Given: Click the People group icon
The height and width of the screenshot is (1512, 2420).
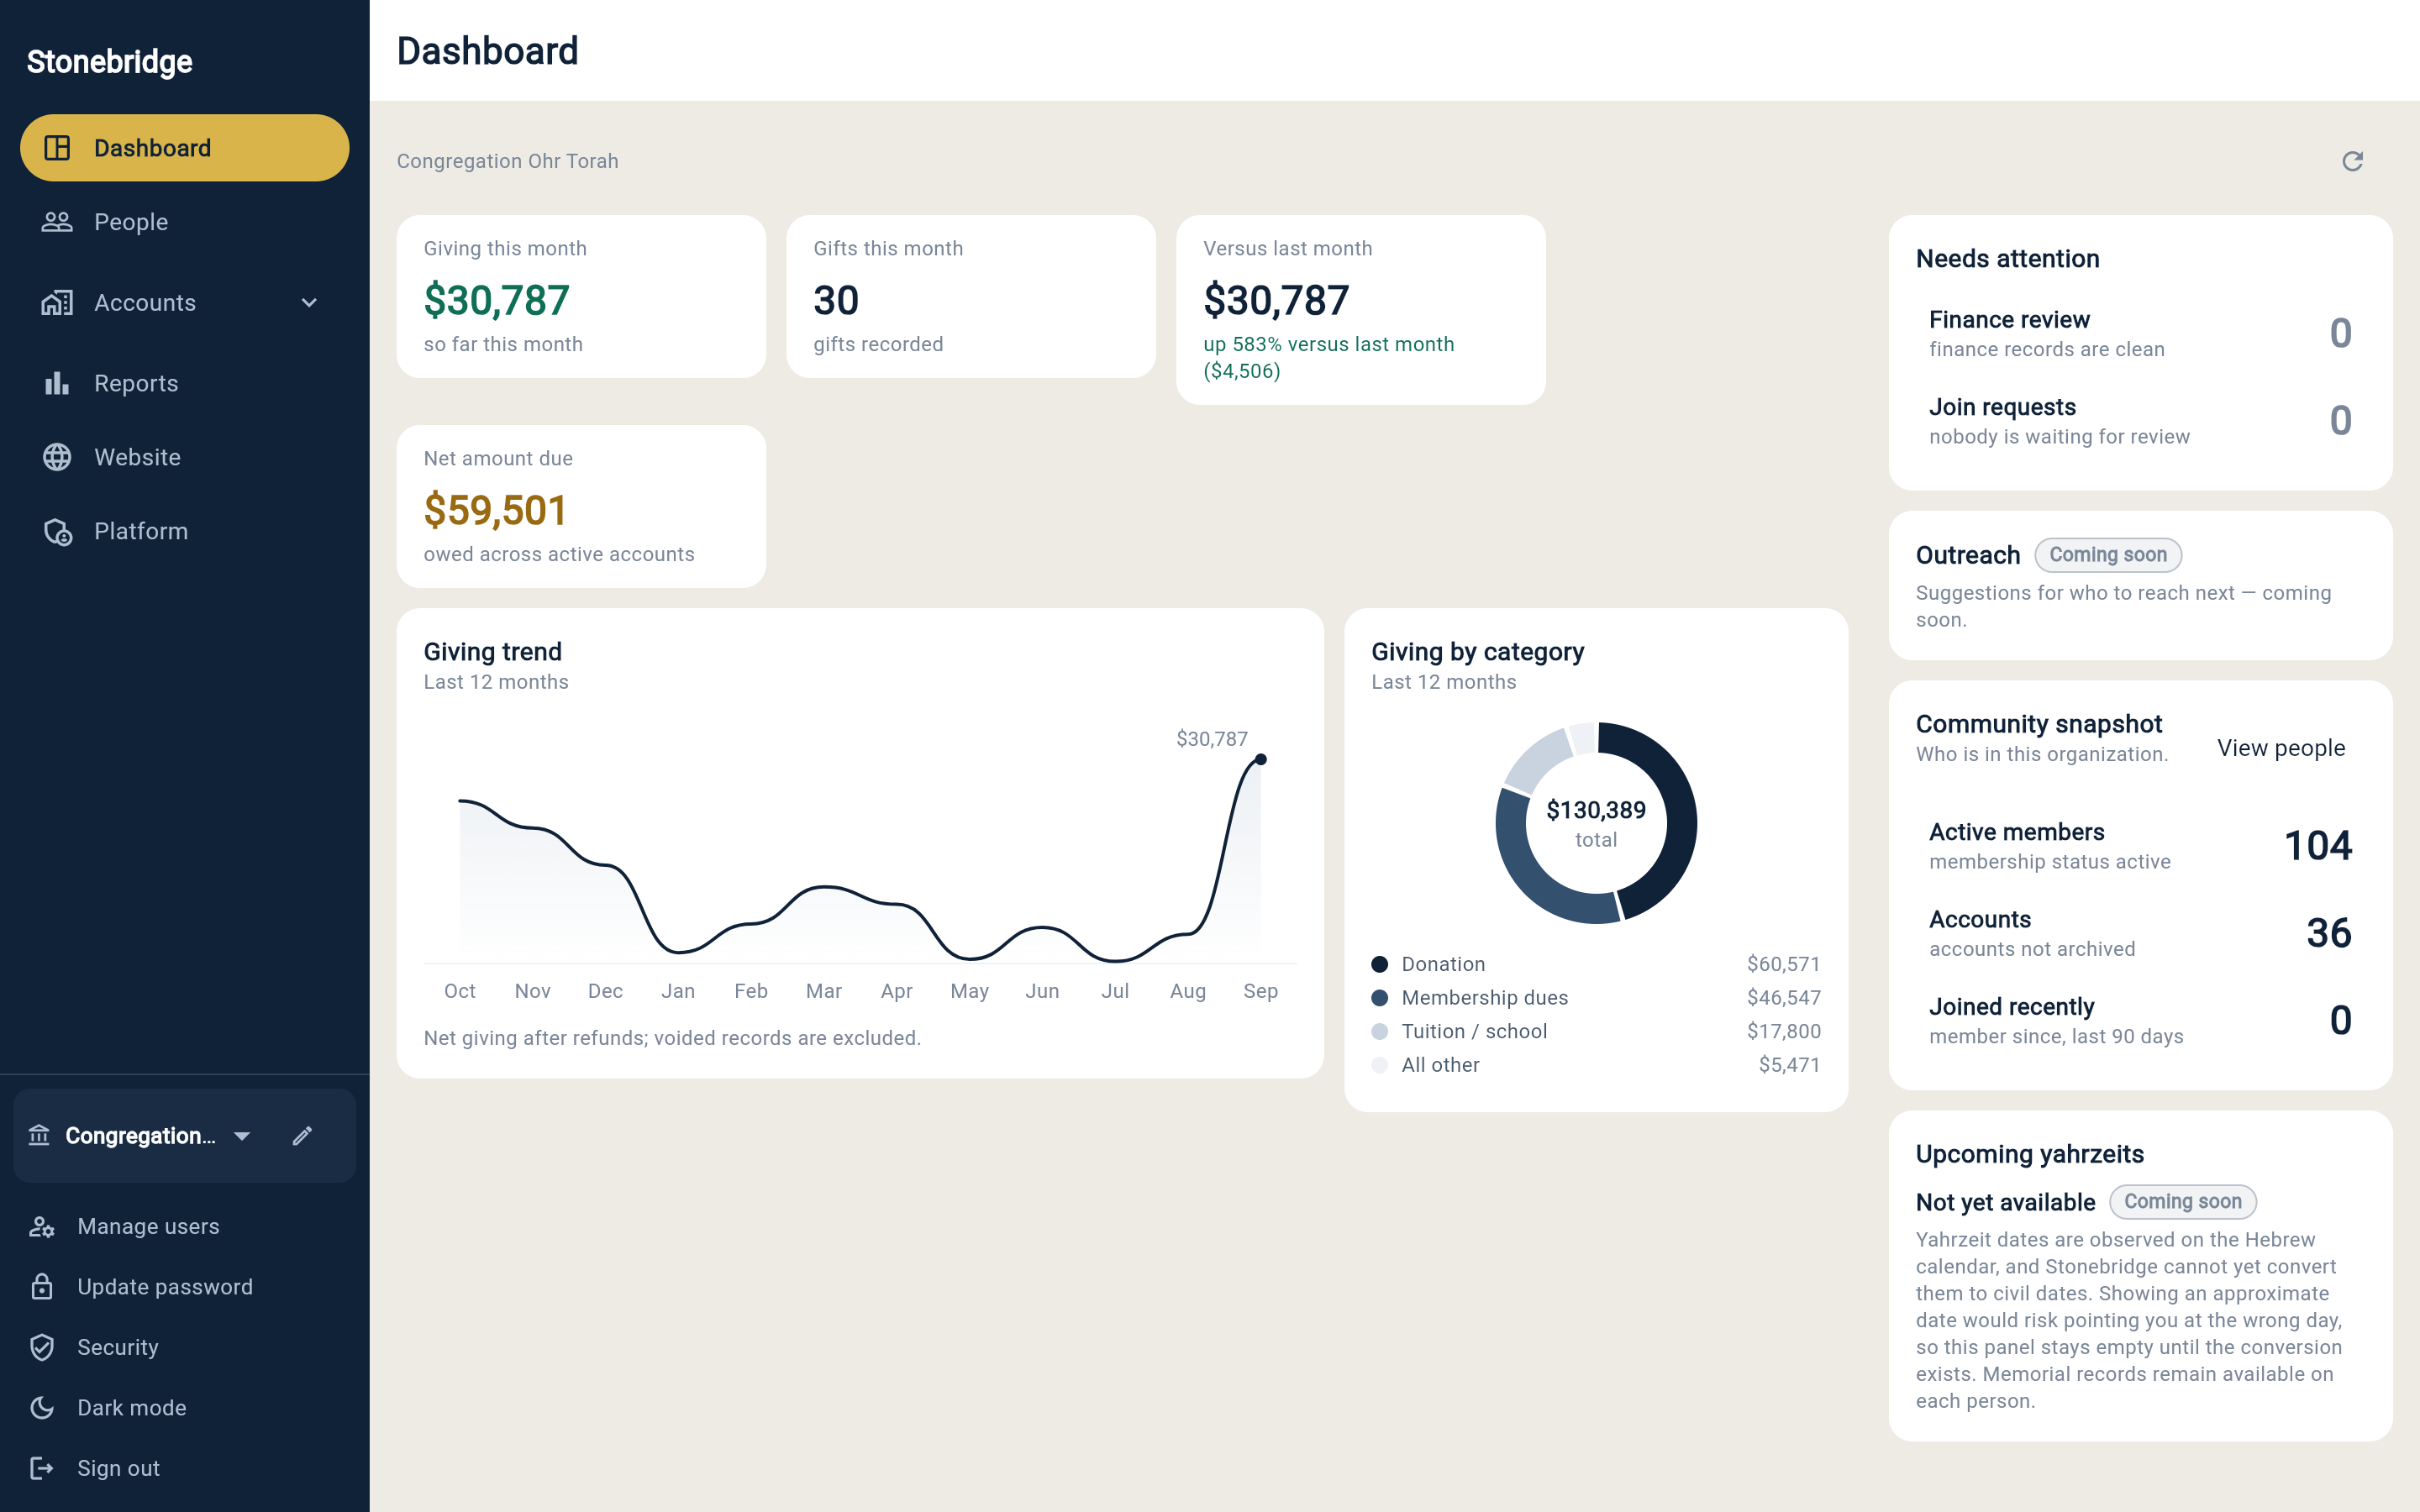Looking at the screenshot, I should pos(57,222).
